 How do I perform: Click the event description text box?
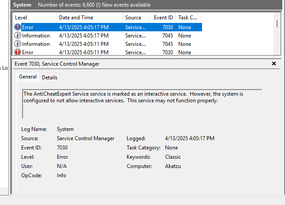pyautogui.click(x=142, y=104)
